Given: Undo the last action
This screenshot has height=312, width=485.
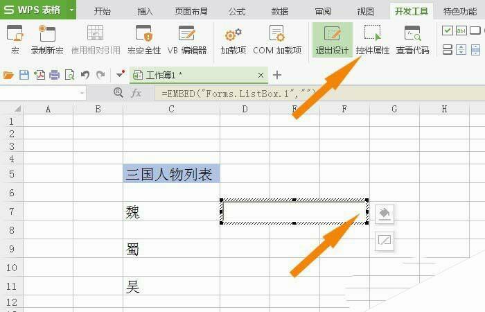Looking at the screenshot, I should (x=85, y=75).
